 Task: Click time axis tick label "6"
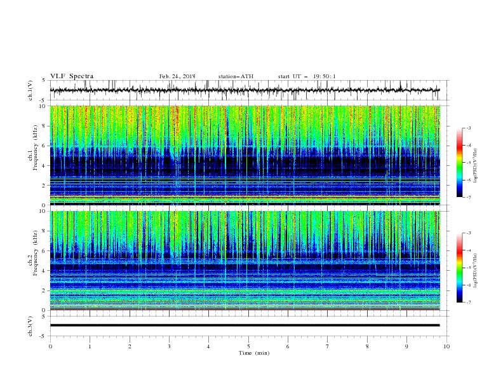point(288,346)
